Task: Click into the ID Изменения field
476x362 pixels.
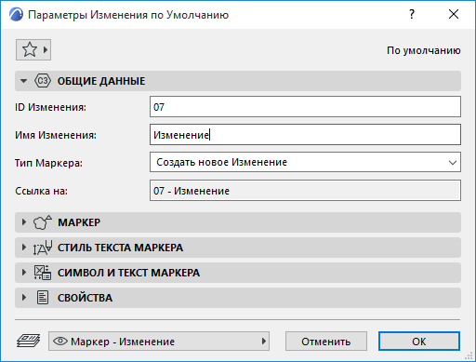Action: tap(305, 107)
